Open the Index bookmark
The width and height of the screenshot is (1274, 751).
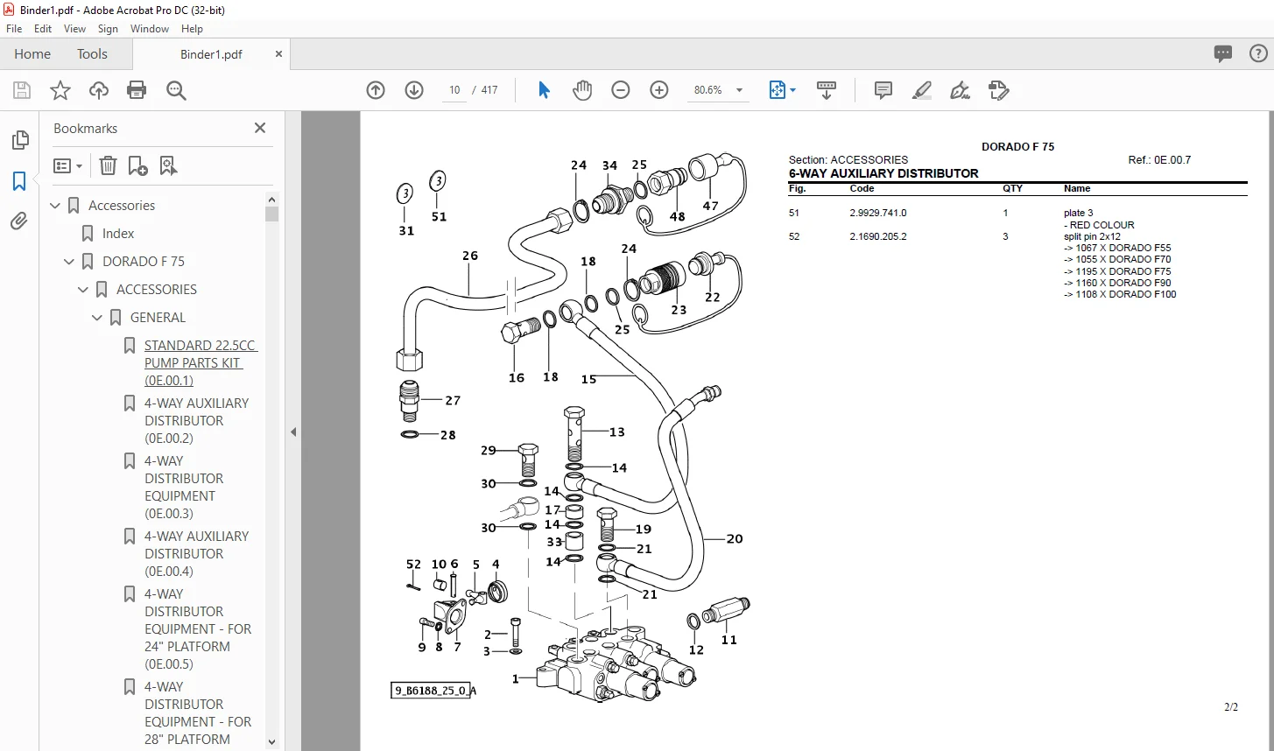click(118, 234)
